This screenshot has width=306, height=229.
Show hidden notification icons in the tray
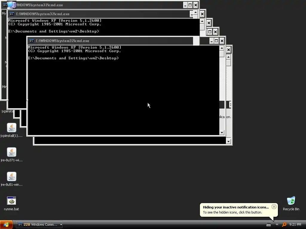click(x=277, y=225)
